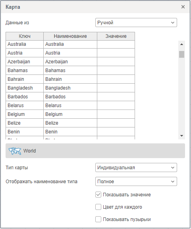The width and height of the screenshot is (191, 229).
Task: Click the Значение column header
Action: (x=116, y=36)
